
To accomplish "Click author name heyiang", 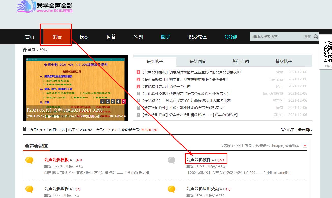I will point(276,79).
